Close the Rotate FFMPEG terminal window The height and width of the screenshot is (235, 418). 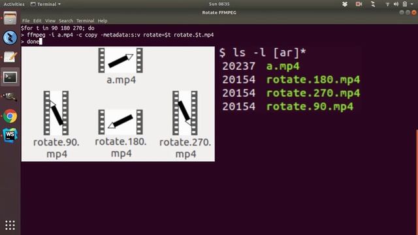[x=413, y=12]
